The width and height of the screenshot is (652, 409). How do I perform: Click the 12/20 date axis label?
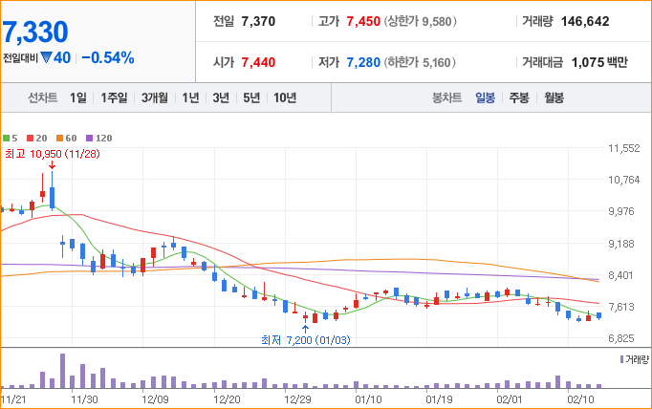point(227,399)
